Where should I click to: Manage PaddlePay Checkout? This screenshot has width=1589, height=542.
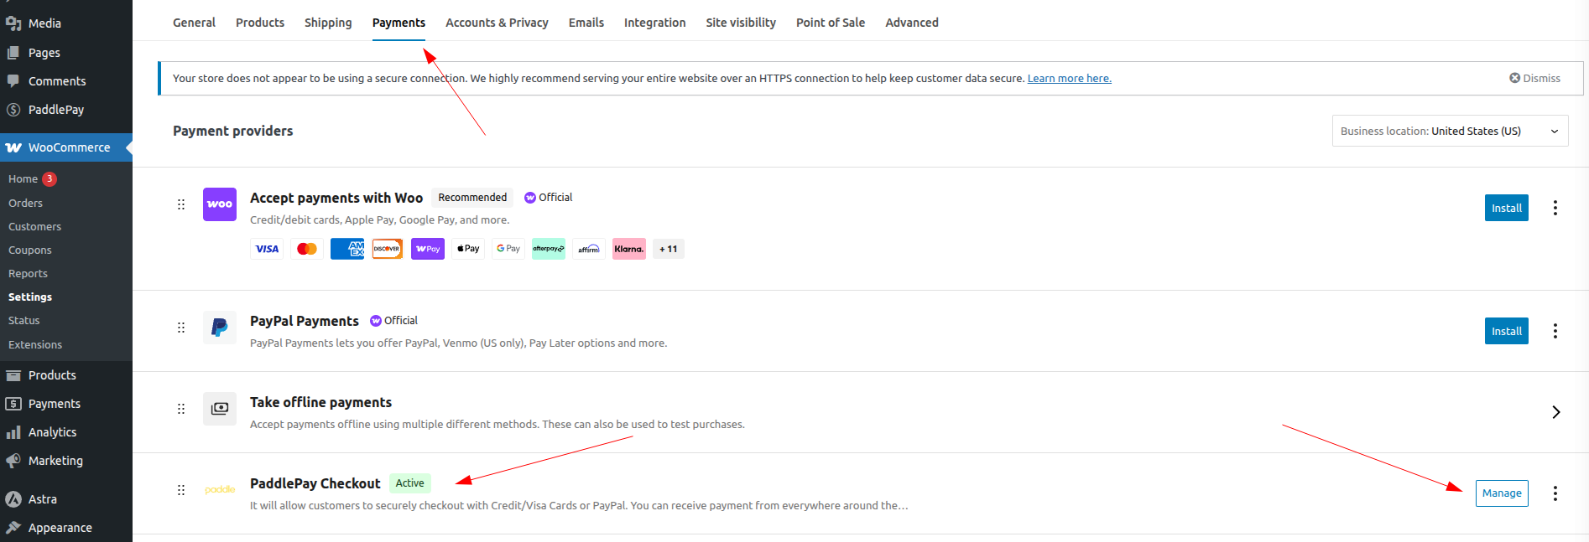pyautogui.click(x=1502, y=493)
